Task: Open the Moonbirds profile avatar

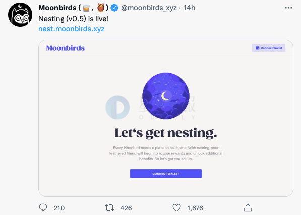Action: click(x=20, y=15)
